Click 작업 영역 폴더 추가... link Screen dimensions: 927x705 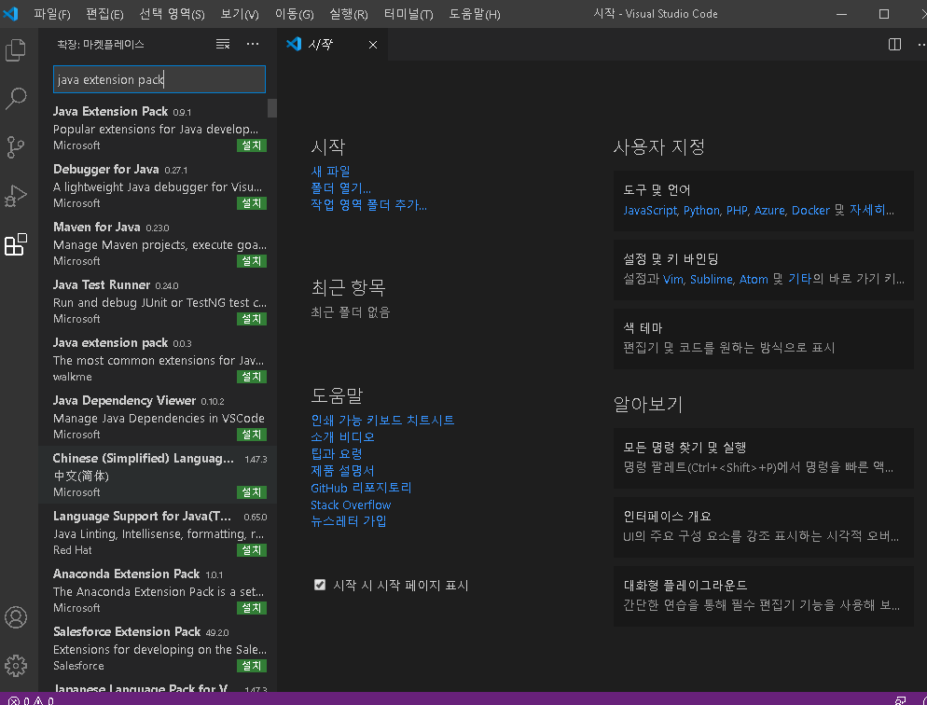(x=369, y=205)
